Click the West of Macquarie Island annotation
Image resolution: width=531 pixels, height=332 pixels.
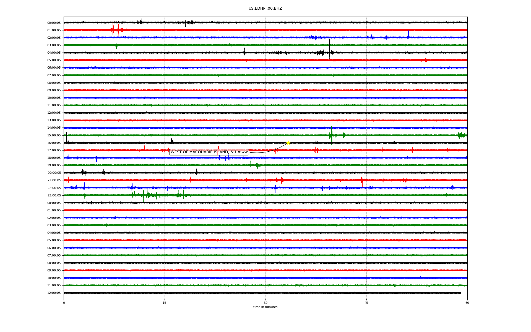click(x=209, y=152)
